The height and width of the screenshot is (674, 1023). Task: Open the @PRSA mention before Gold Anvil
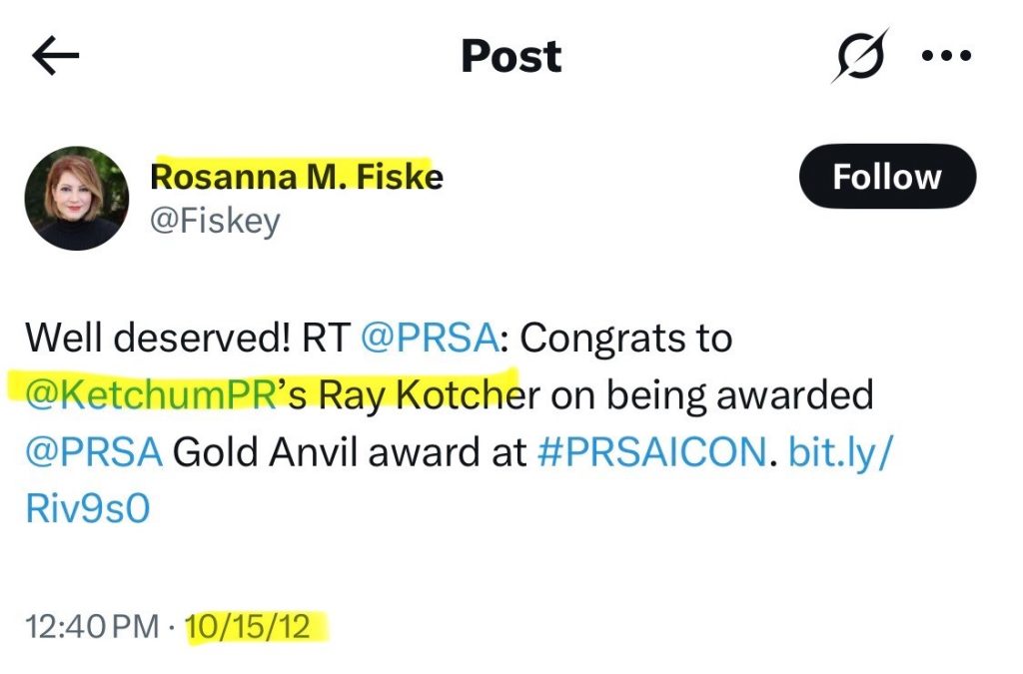click(x=94, y=451)
